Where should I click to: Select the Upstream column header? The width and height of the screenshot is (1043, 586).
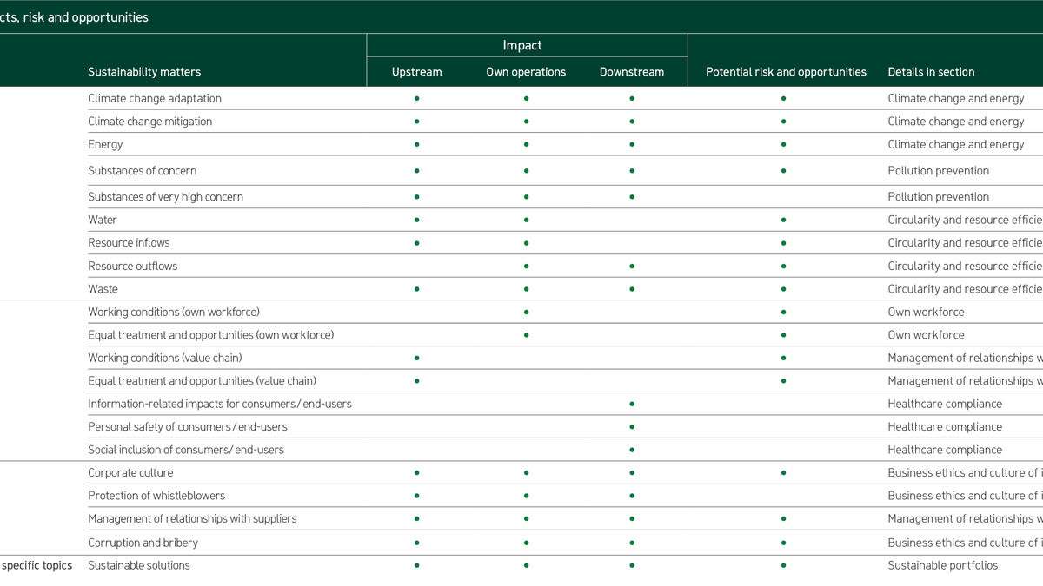coord(417,72)
